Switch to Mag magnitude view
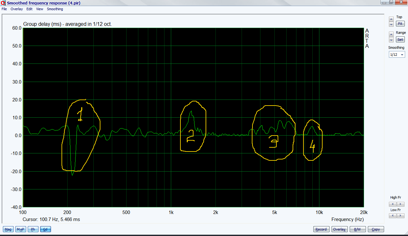Image resolution: width=408 pixels, height=236 pixels. pos(8,229)
